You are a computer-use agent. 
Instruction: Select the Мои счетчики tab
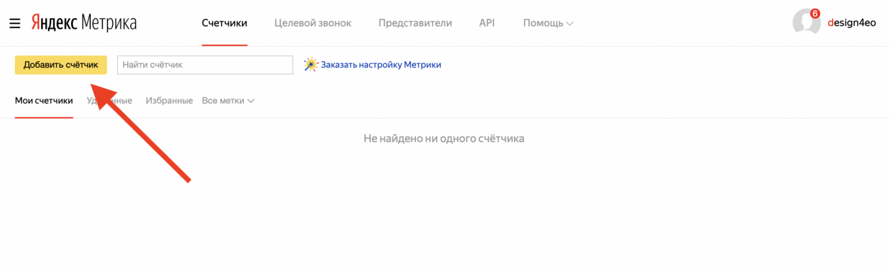(x=44, y=101)
